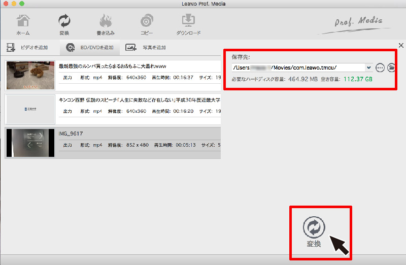Image resolution: width=406 pixels, height=265 pixels.
Task: Click the green macOS zoom window button
Action: [22, 4]
